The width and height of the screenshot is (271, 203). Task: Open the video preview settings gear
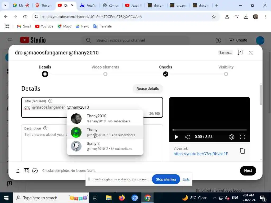pos(232,137)
